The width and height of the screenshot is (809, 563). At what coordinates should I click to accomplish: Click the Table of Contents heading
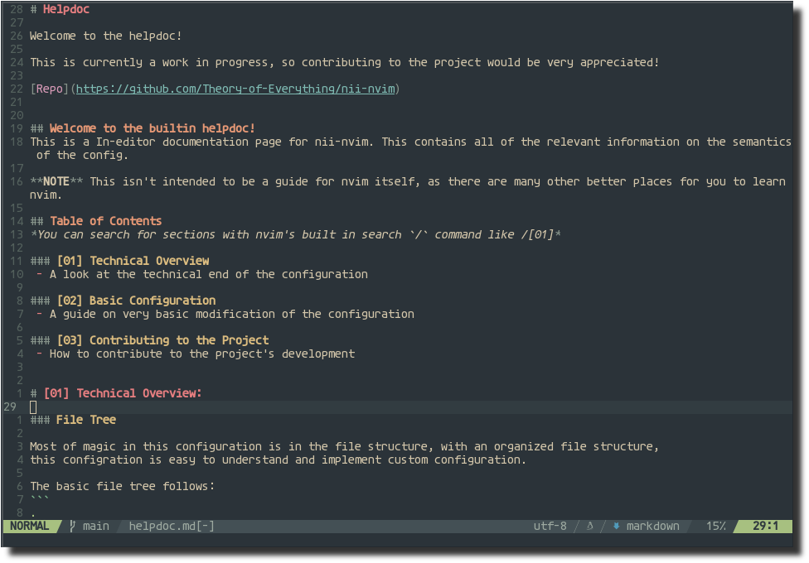point(105,221)
